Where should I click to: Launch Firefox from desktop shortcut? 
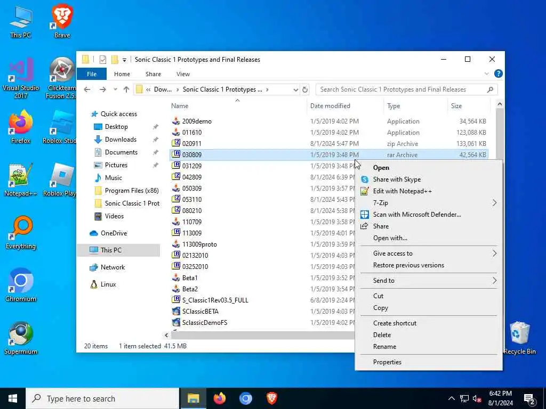[x=21, y=127]
